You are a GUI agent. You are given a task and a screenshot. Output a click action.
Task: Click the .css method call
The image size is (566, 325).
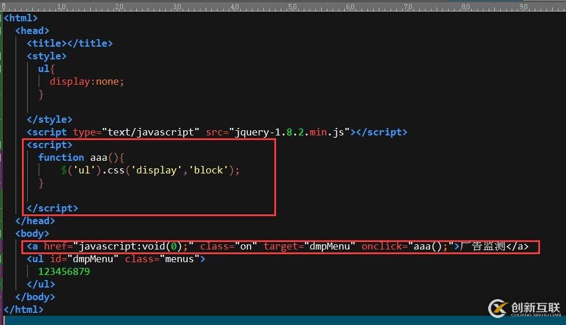[x=113, y=170]
